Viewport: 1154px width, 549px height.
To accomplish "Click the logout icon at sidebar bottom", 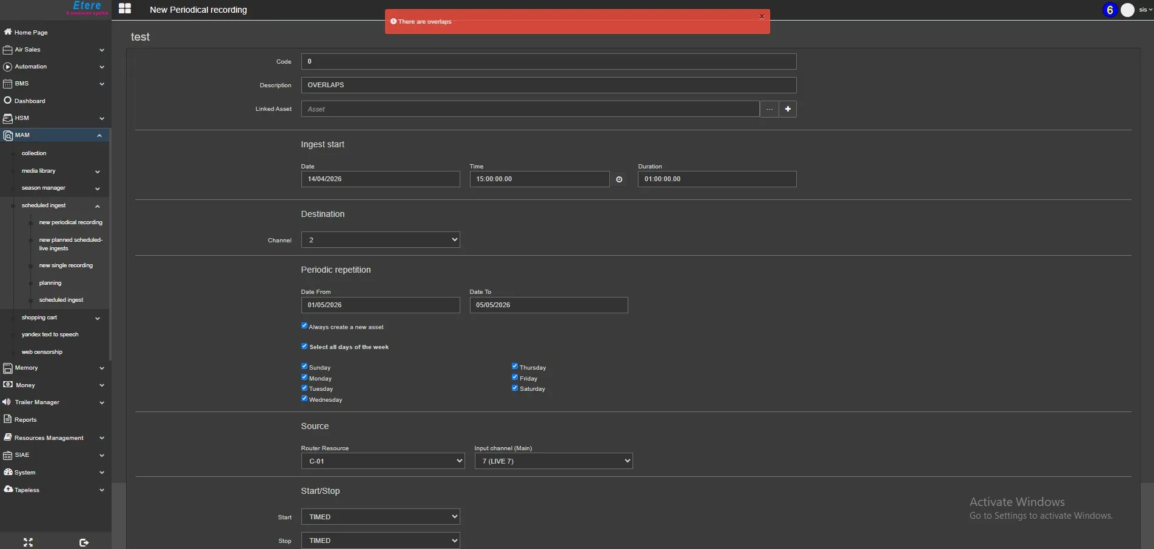I will tap(84, 542).
